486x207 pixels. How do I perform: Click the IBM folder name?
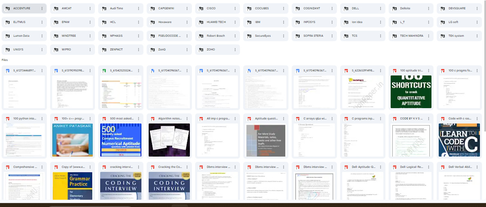(258, 22)
